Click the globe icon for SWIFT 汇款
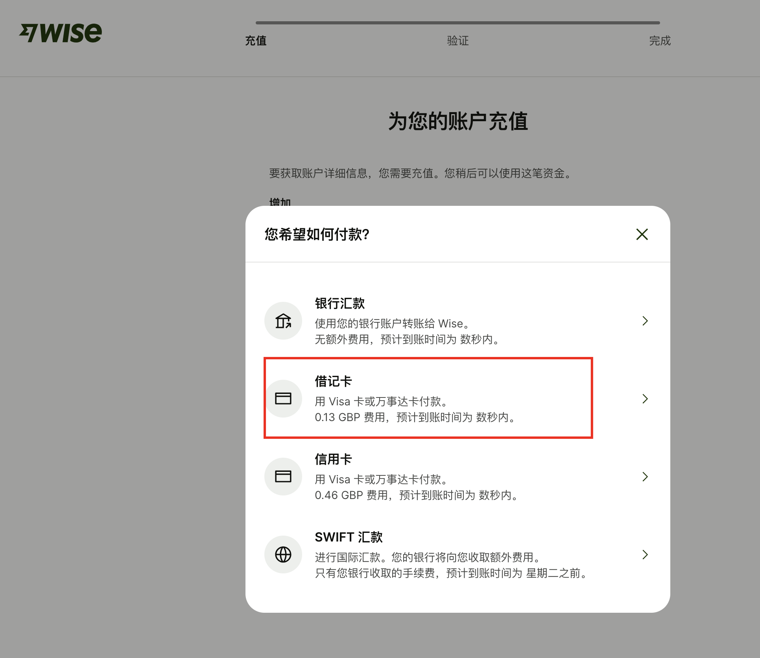Image resolution: width=760 pixels, height=658 pixels. click(x=283, y=554)
